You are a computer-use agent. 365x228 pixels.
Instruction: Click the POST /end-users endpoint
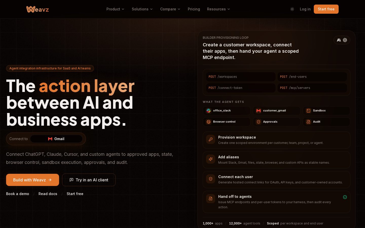click(x=312, y=77)
